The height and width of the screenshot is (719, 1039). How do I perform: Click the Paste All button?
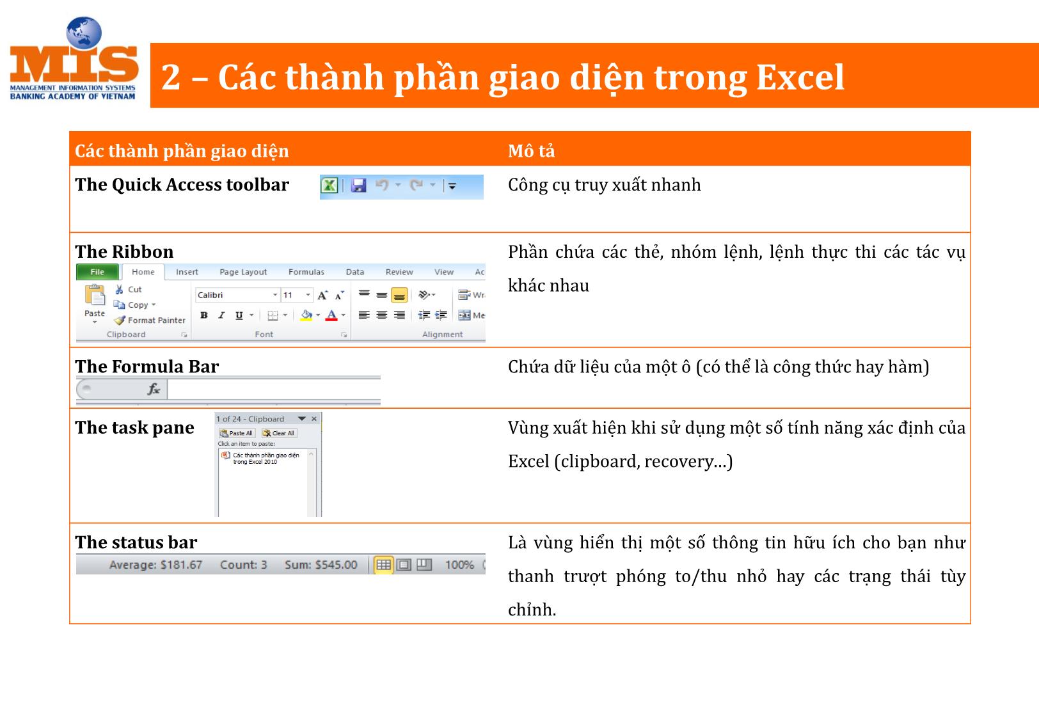coord(236,433)
